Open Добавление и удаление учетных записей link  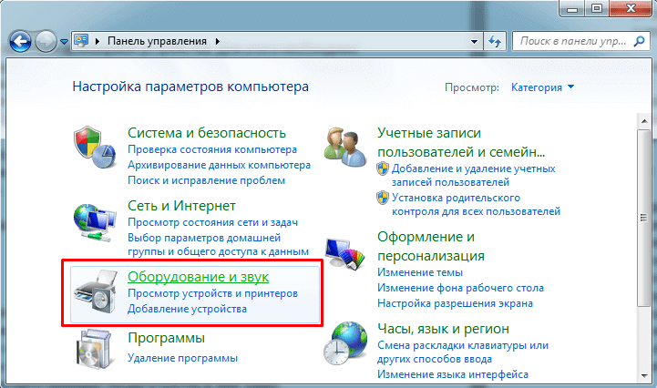[x=474, y=176]
